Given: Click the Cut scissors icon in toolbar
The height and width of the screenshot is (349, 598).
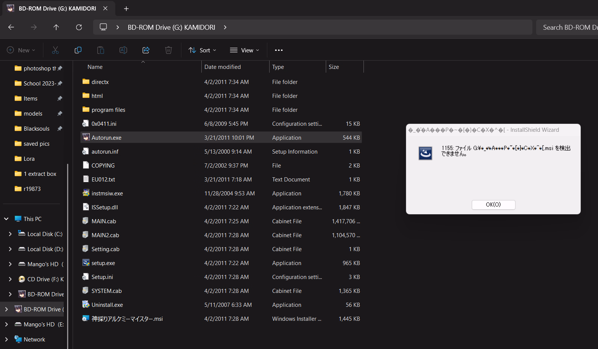Looking at the screenshot, I should [x=55, y=50].
